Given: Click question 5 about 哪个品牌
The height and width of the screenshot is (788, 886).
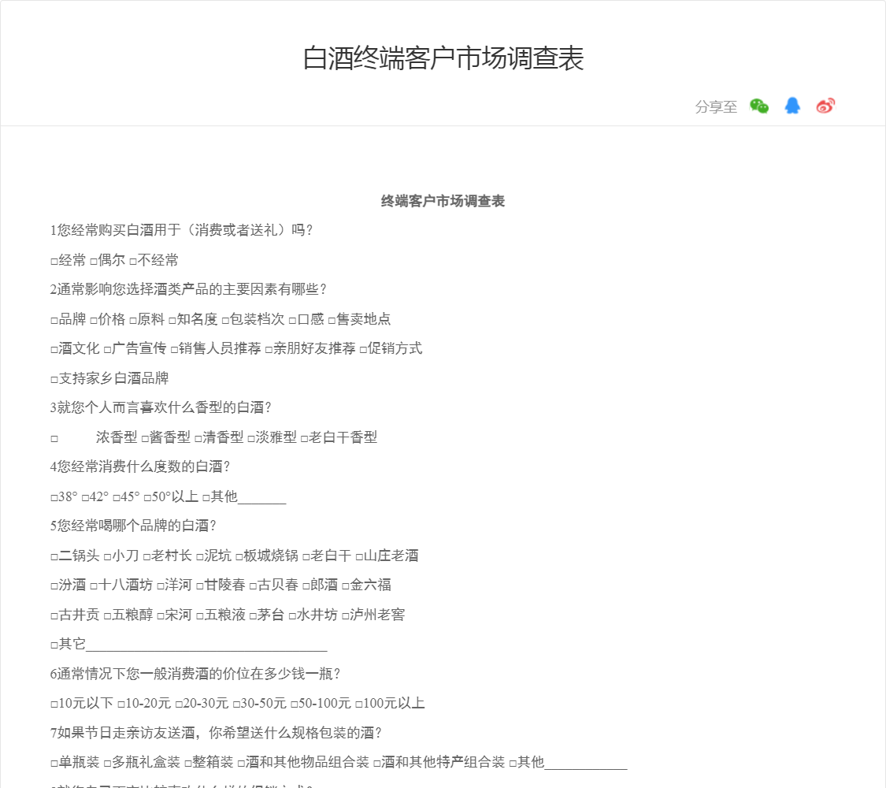Looking at the screenshot, I should pos(133,526).
